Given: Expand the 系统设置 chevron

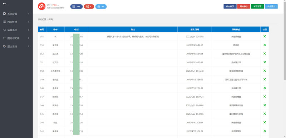Looking at the screenshot, I should click(29, 14).
